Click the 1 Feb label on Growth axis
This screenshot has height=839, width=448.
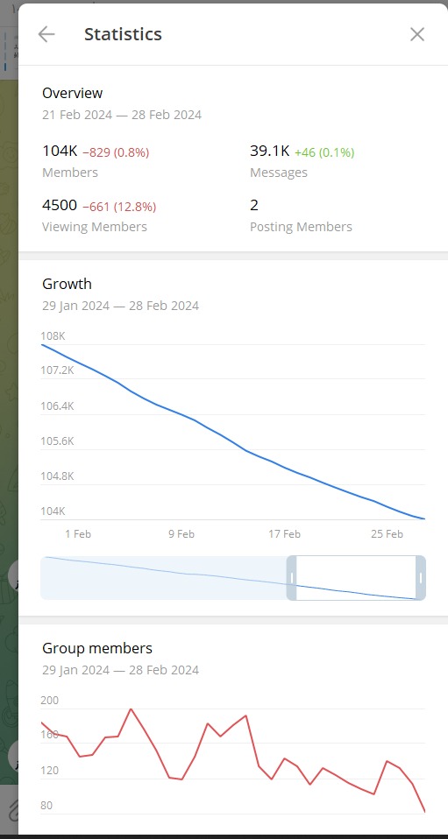coord(78,534)
